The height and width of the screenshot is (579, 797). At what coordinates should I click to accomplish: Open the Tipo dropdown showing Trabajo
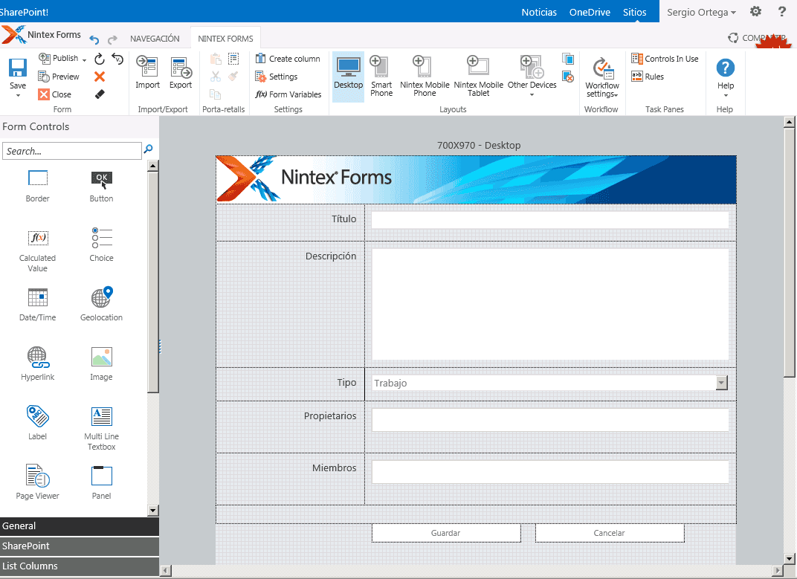pos(550,384)
